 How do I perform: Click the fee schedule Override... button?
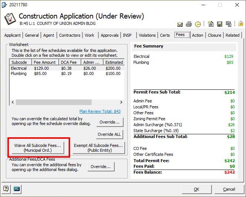tap(109, 122)
